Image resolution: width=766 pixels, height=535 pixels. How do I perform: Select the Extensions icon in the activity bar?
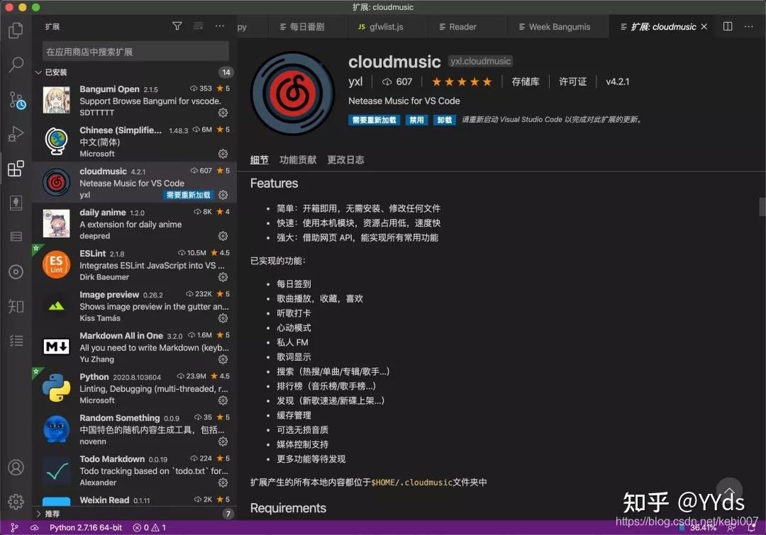(x=16, y=169)
